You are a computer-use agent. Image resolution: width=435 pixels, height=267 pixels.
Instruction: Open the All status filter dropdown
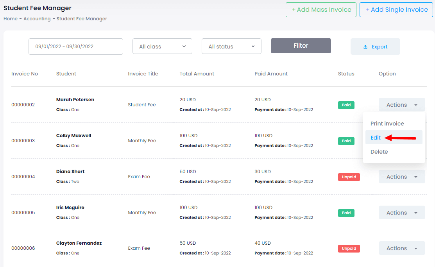(231, 46)
